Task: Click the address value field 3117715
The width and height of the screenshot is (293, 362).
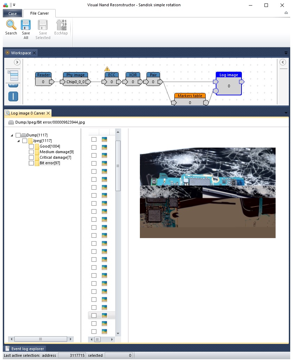Action: click(x=72, y=355)
